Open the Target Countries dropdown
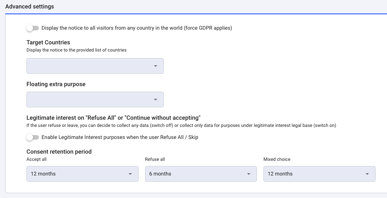387x198 pixels. 95,66
